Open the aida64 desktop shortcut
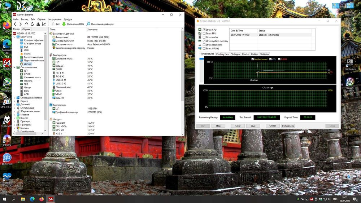Screen dimensions: 361x203 (x=7, y=65)
